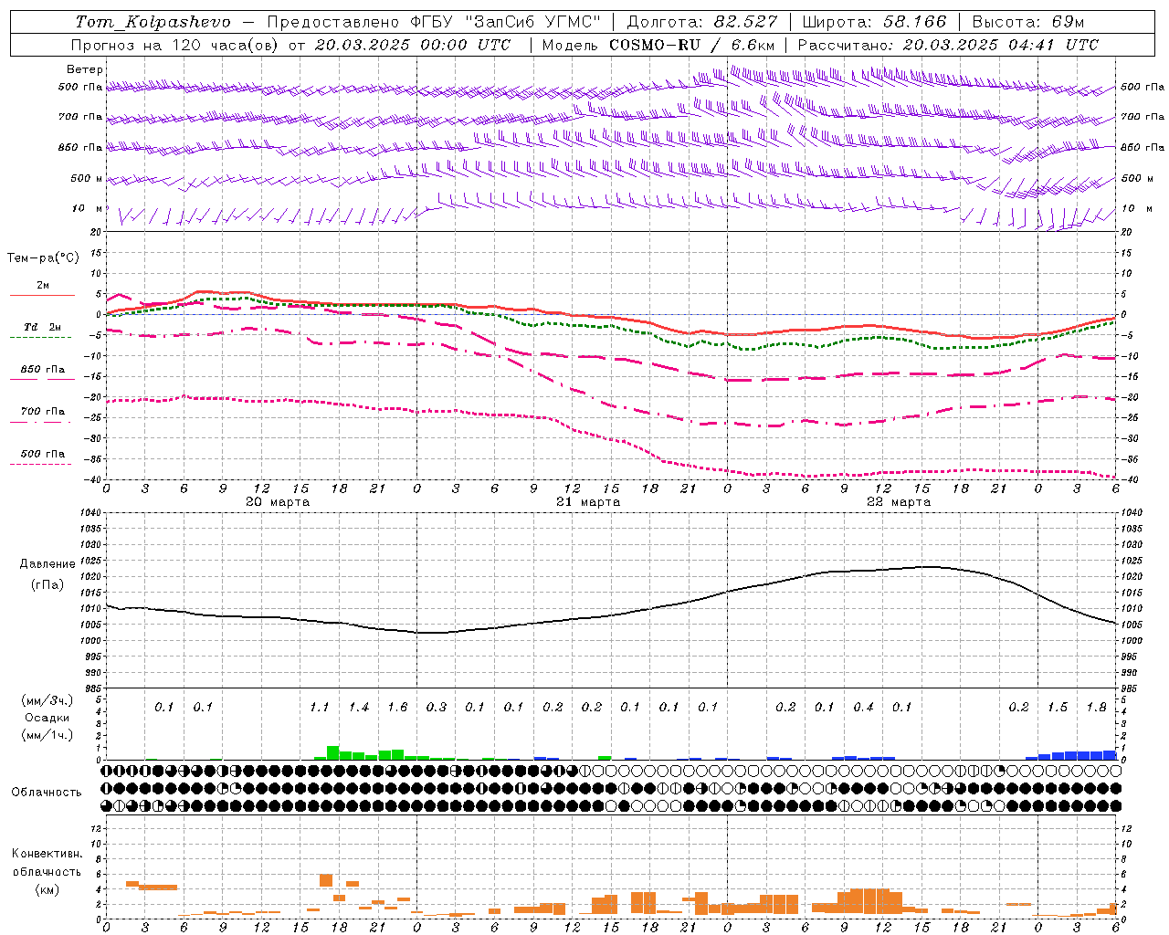Image resolution: width=1169 pixels, height=935 pixels.
Task: Click the 'Высота: 69м' elevation text
Action: [1028, 22]
